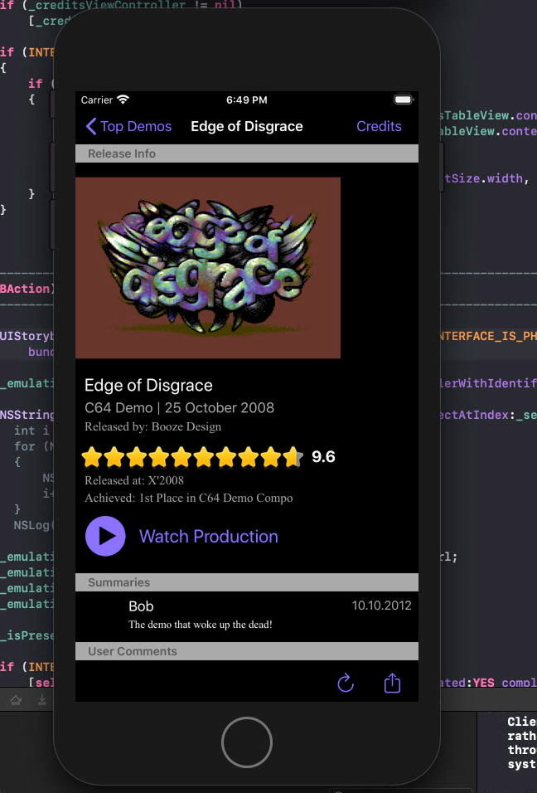
Task: Click the Release Info section header
Action: [x=246, y=153]
